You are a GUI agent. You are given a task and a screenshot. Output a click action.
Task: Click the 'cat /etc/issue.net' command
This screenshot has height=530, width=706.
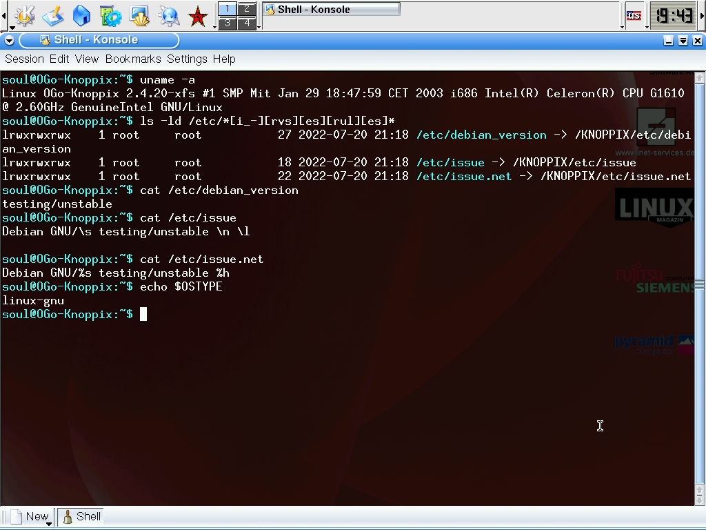(x=202, y=259)
